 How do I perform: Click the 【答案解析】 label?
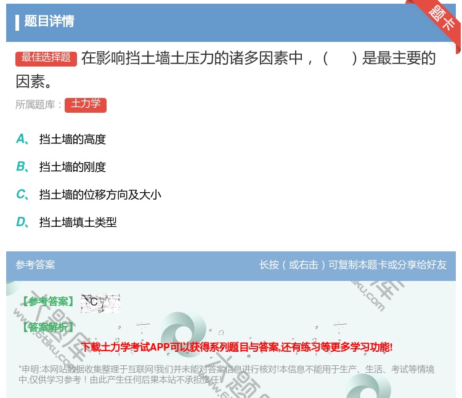point(48,327)
